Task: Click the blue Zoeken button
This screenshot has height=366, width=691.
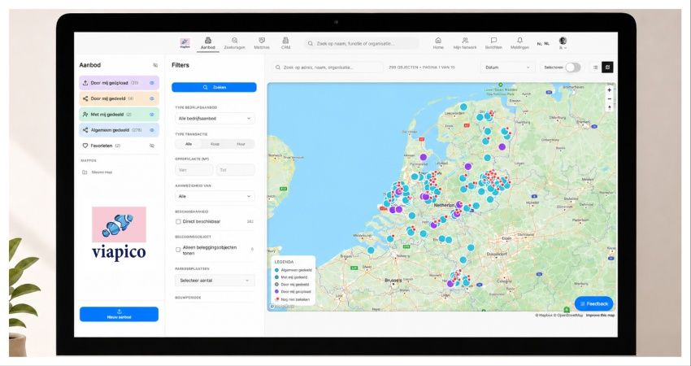Action: tap(214, 87)
